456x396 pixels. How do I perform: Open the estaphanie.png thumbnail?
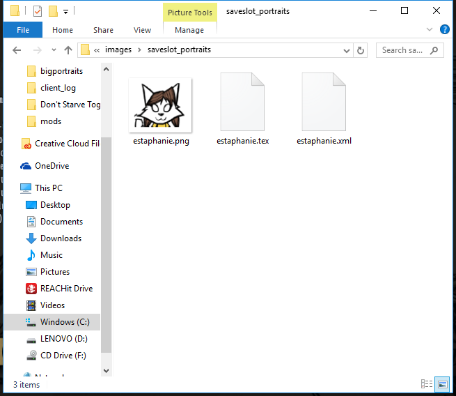coord(161,105)
